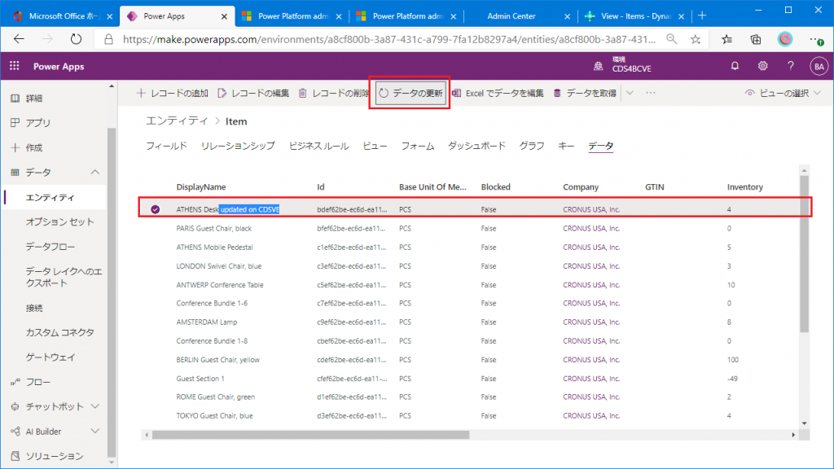Go back with the browser back arrow
The width and height of the screenshot is (834, 469).
click(x=20, y=39)
